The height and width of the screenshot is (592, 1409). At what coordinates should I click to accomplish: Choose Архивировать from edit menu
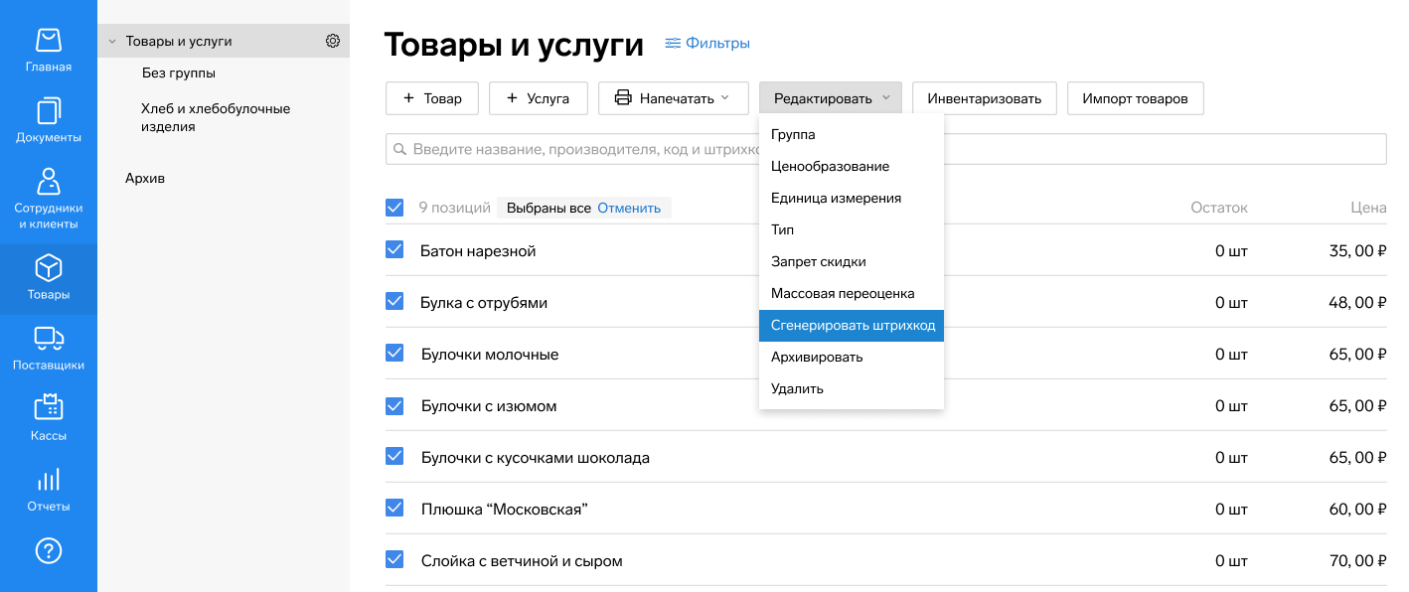point(852,357)
